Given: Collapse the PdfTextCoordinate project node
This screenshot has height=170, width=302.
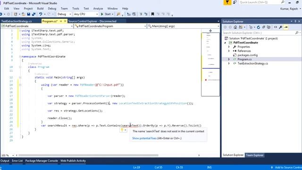Looking at the screenshot, I should click(x=225, y=43).
